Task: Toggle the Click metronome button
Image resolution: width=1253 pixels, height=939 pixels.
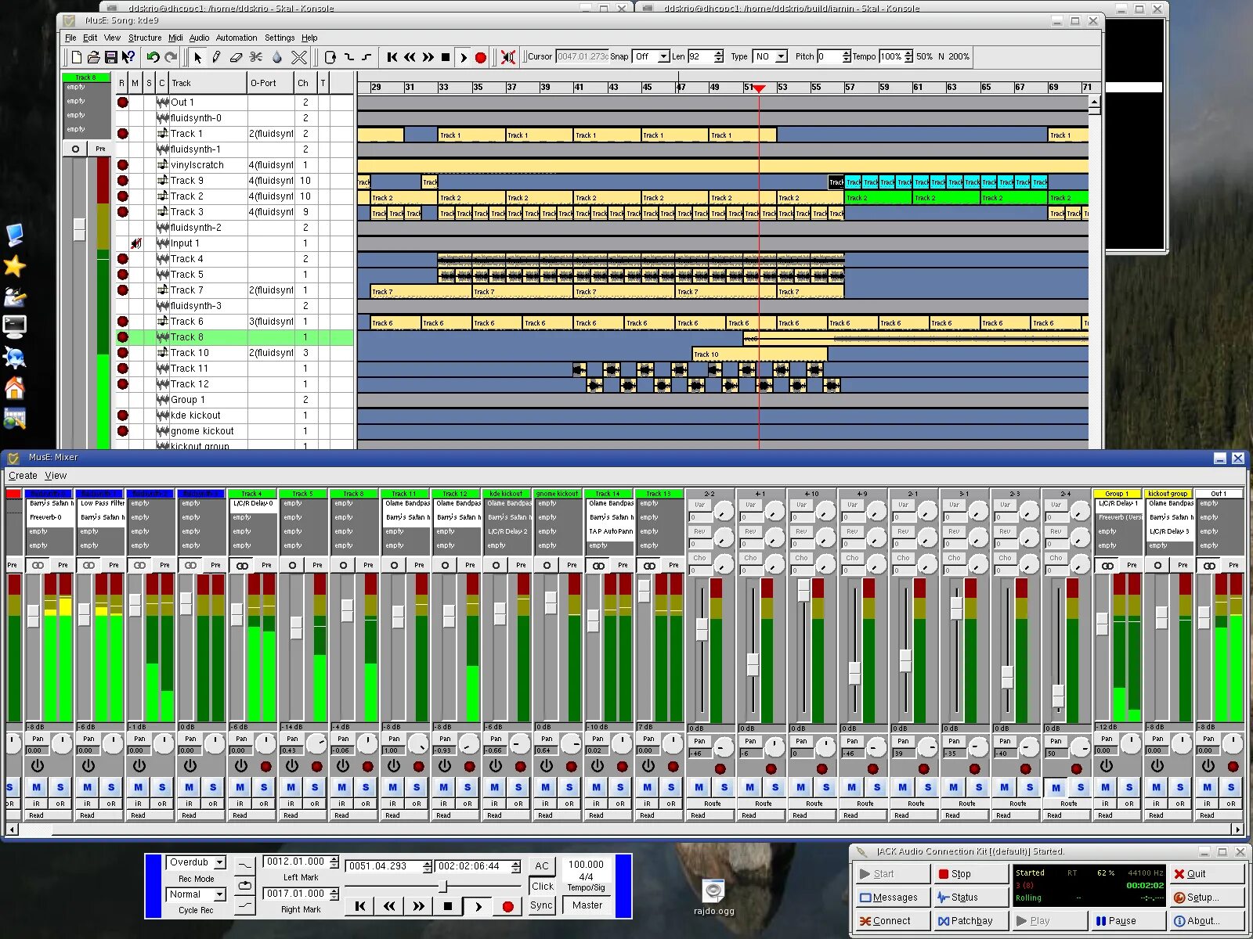Action: (542, 886)
